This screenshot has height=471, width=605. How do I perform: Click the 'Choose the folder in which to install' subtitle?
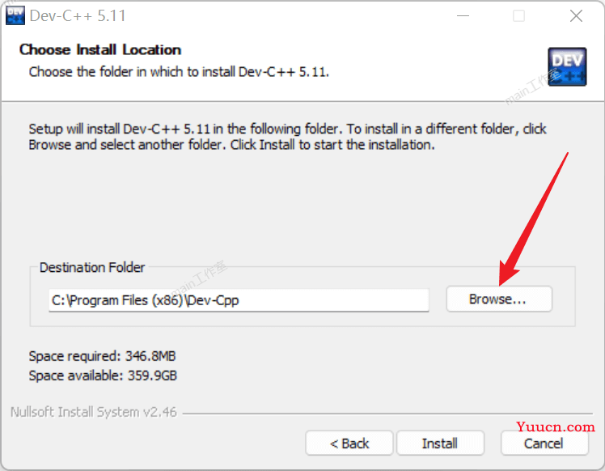179,72
